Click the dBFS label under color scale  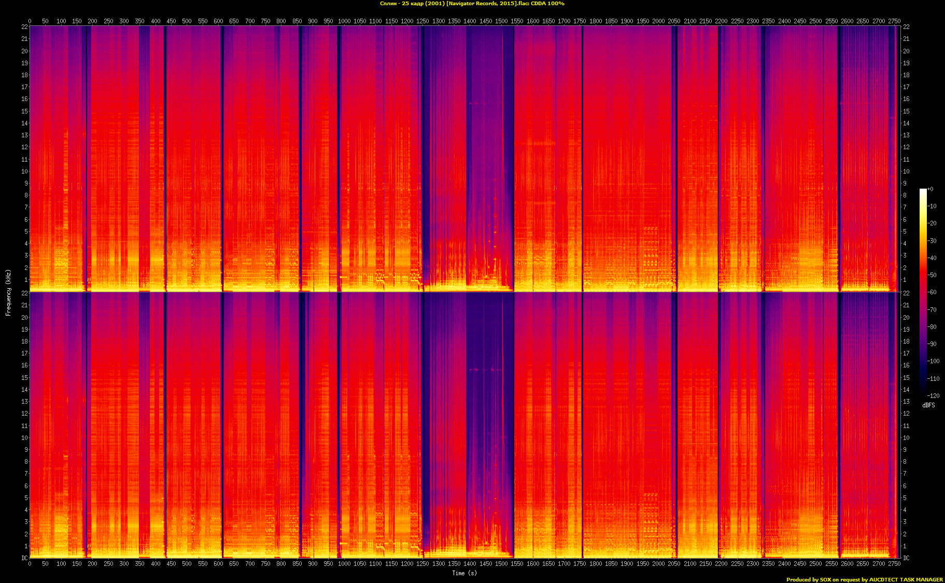click(928, 405)
